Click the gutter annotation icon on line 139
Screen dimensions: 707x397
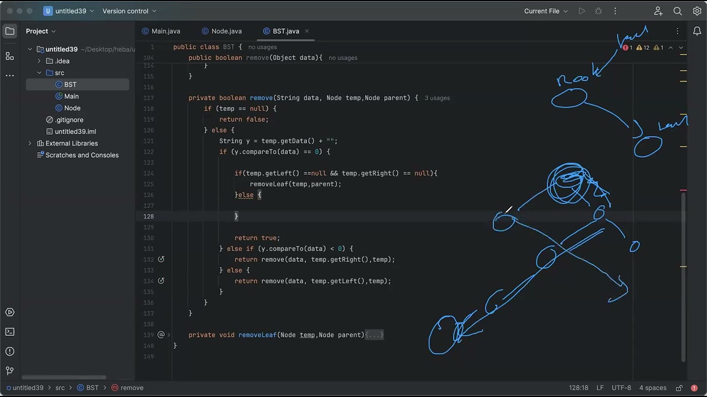pos(161,335)
